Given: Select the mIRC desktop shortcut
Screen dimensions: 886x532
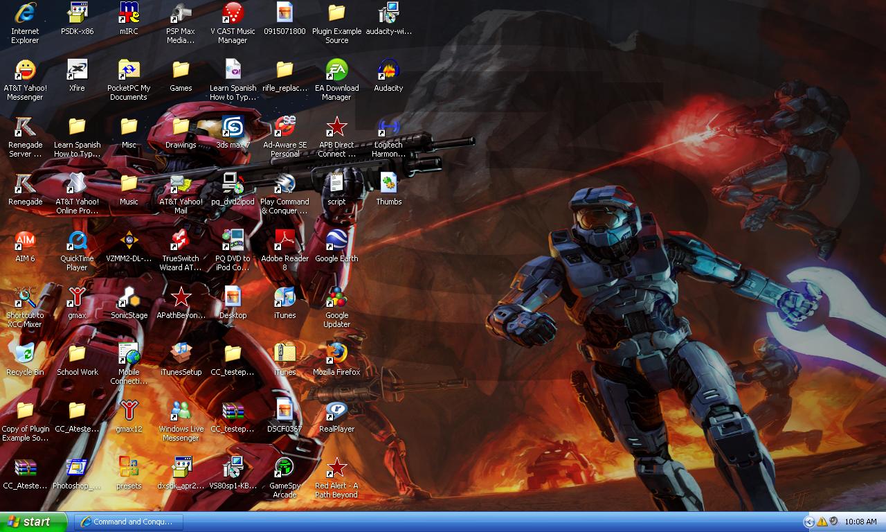Looking at the screenshot, I should click(x=129, y=14).
